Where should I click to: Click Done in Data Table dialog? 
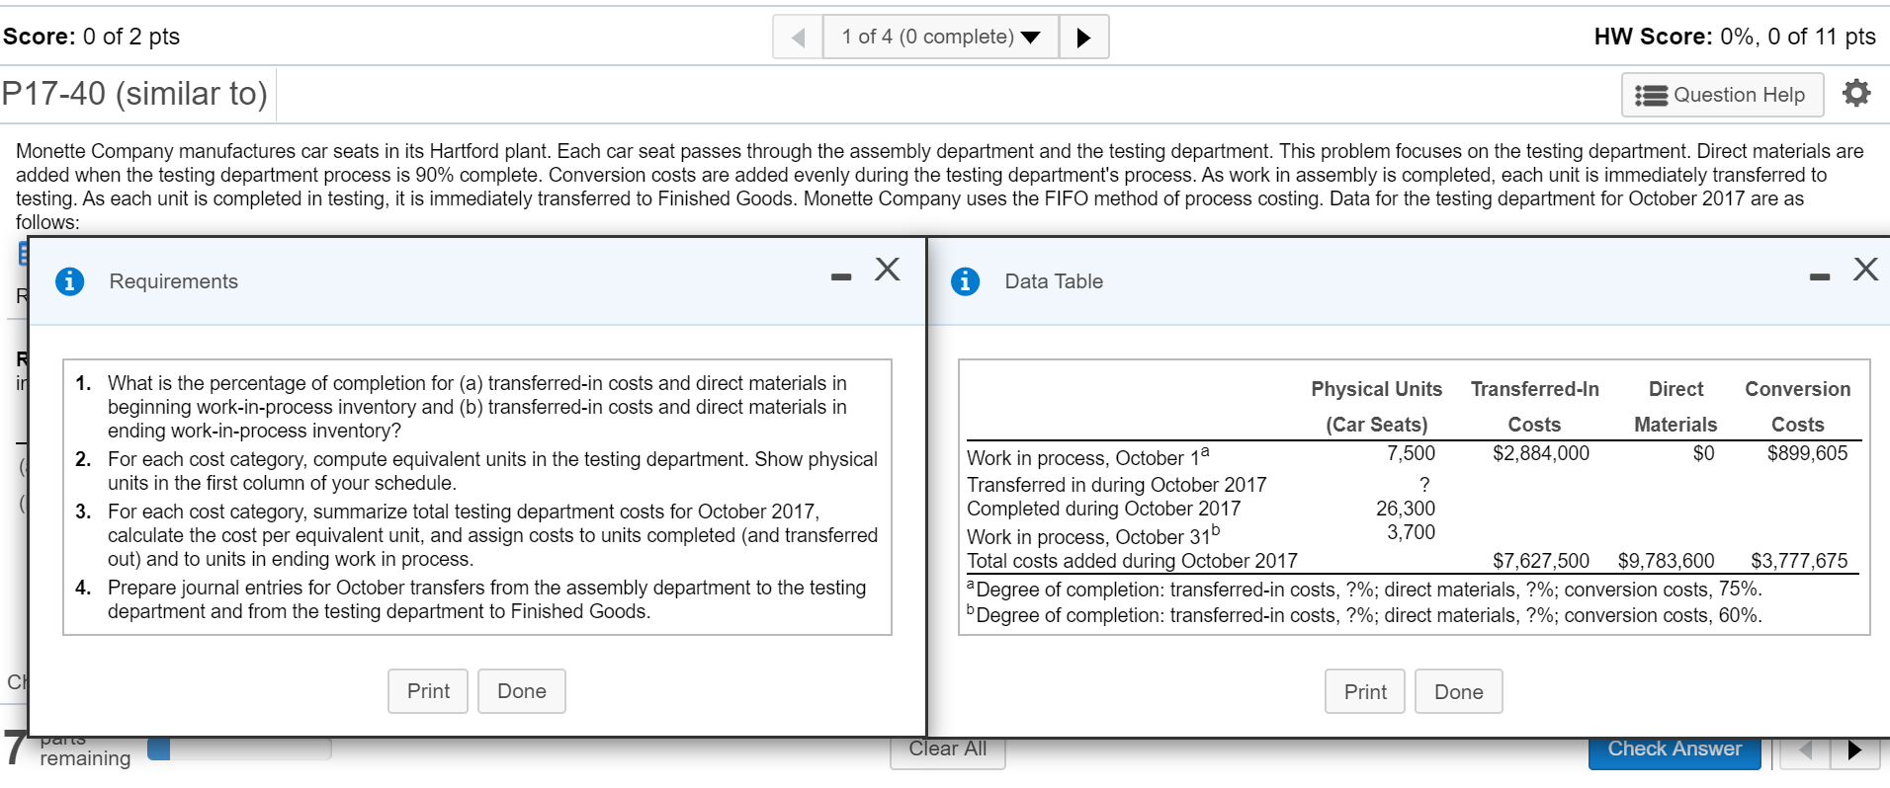click(x=1459, y=692)
